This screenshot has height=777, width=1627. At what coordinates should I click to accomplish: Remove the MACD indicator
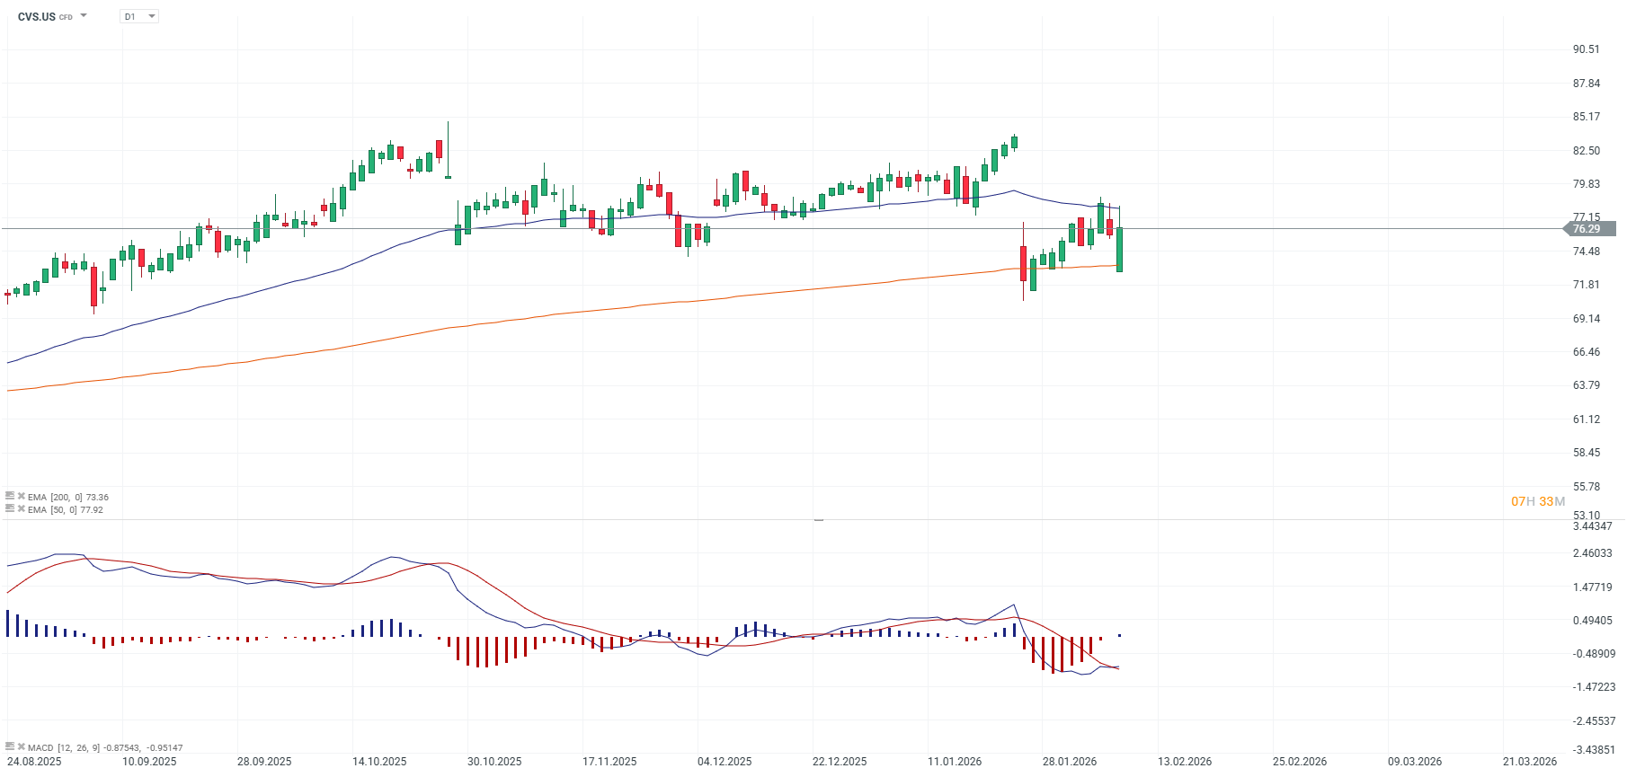click(22, 746)
